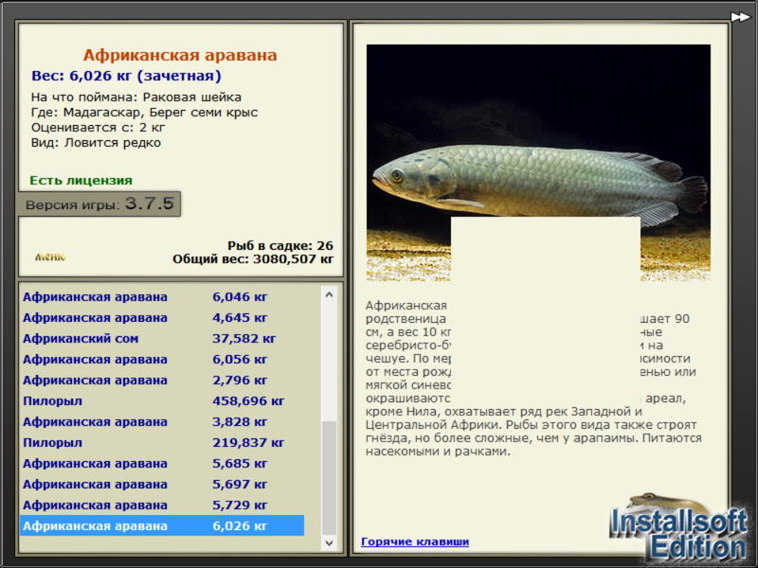Open the Меню button
The height and width of the screenshot is (568, 758).
pyautogui.click(x=50, y=257)
